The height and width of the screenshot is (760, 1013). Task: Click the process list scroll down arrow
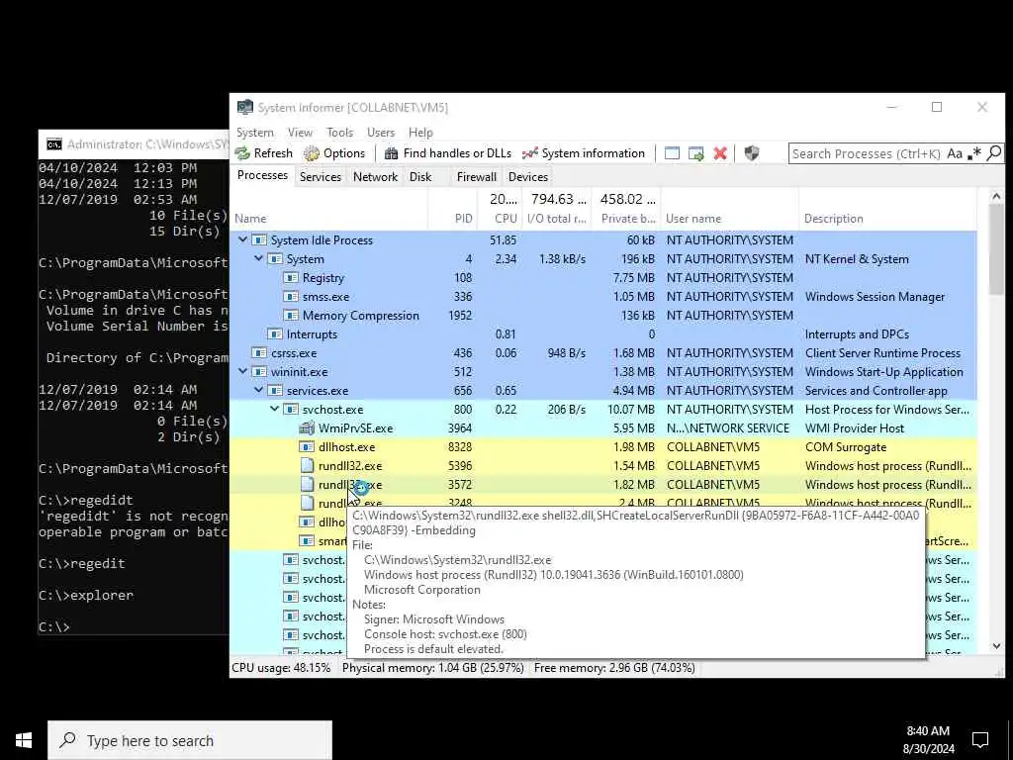(x=995, y=645)
